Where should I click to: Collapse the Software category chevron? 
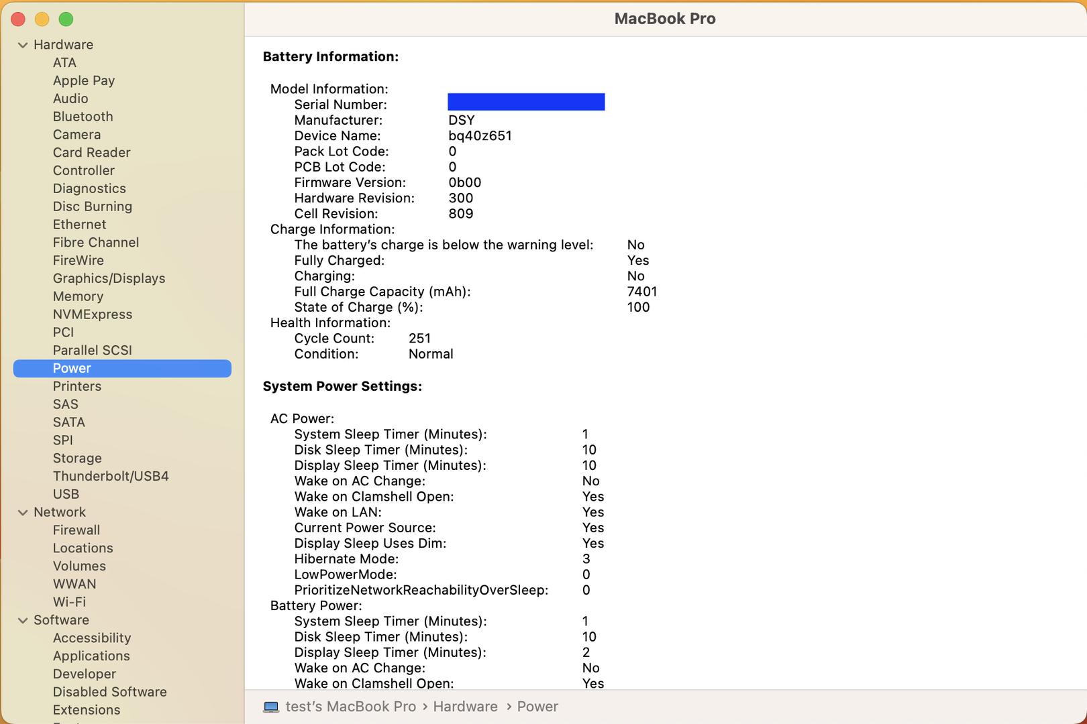coord(23,620)
